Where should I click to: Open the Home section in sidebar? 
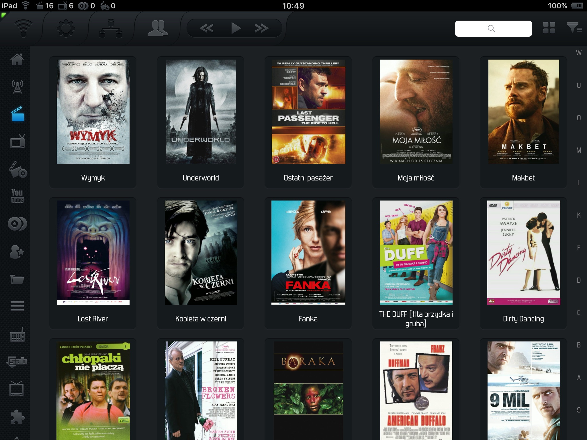(17, 59)
